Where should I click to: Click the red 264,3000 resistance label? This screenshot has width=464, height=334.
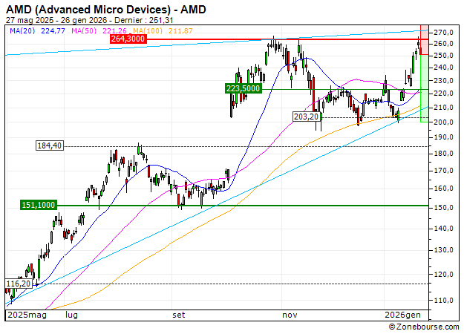(126, 39)
